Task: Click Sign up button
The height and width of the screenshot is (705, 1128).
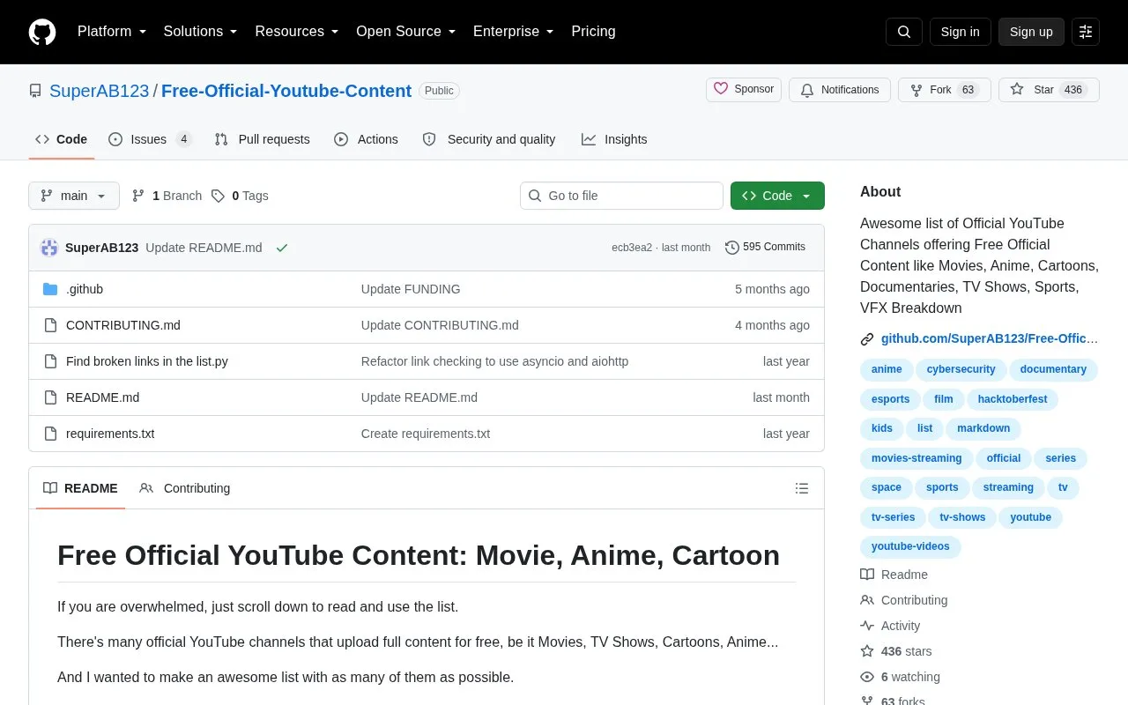Action: 1031,32
